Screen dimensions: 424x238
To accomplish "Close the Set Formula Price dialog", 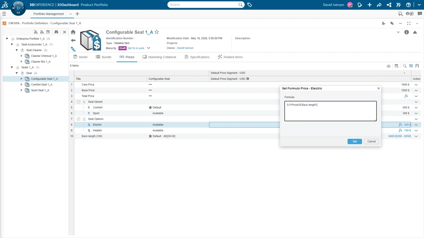I will 379,88.
